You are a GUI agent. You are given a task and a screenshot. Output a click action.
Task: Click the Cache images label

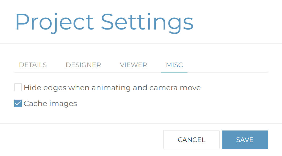coord(50,103)
